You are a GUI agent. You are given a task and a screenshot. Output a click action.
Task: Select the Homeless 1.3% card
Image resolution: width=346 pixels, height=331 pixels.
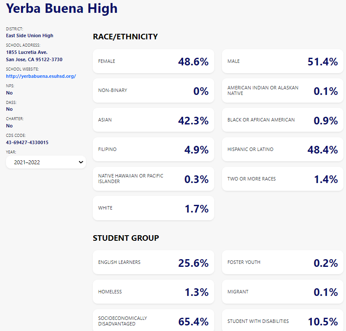tap(153, 292)
